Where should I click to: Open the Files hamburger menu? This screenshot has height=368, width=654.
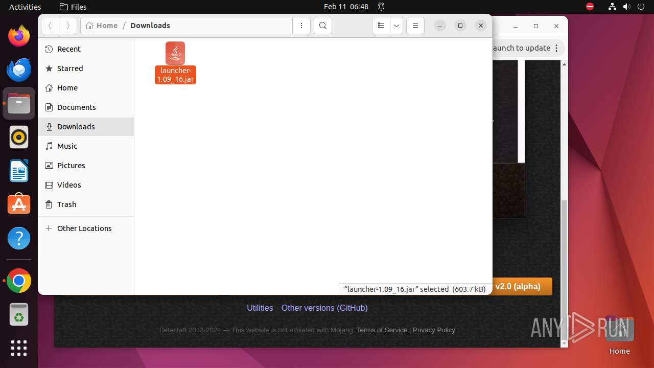click(x=415, y=26)
